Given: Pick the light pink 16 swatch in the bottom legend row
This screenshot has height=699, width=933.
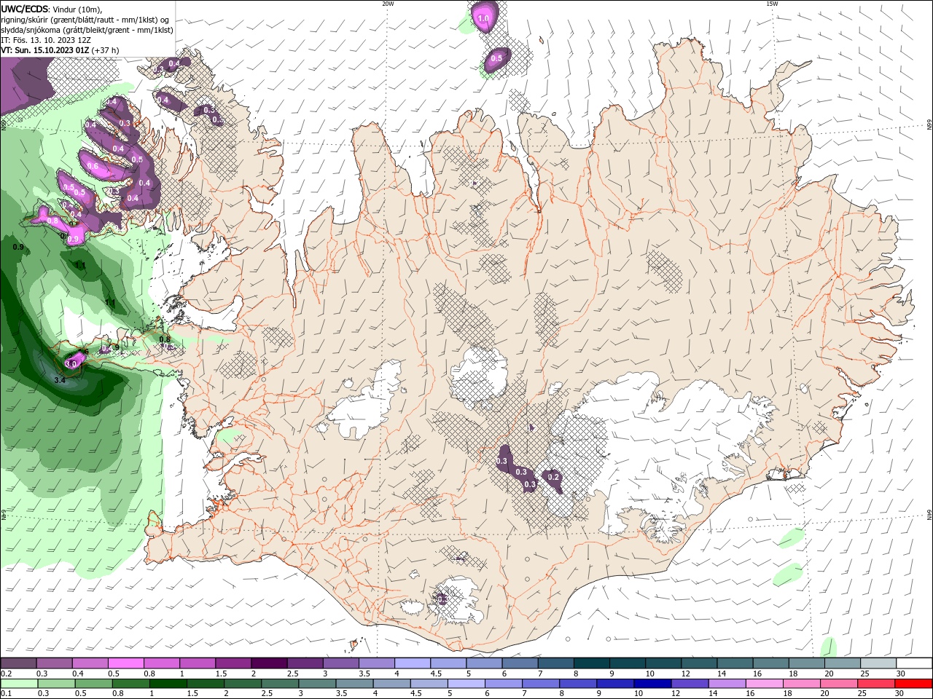Looking at the screenshot, I should point(763,684).
